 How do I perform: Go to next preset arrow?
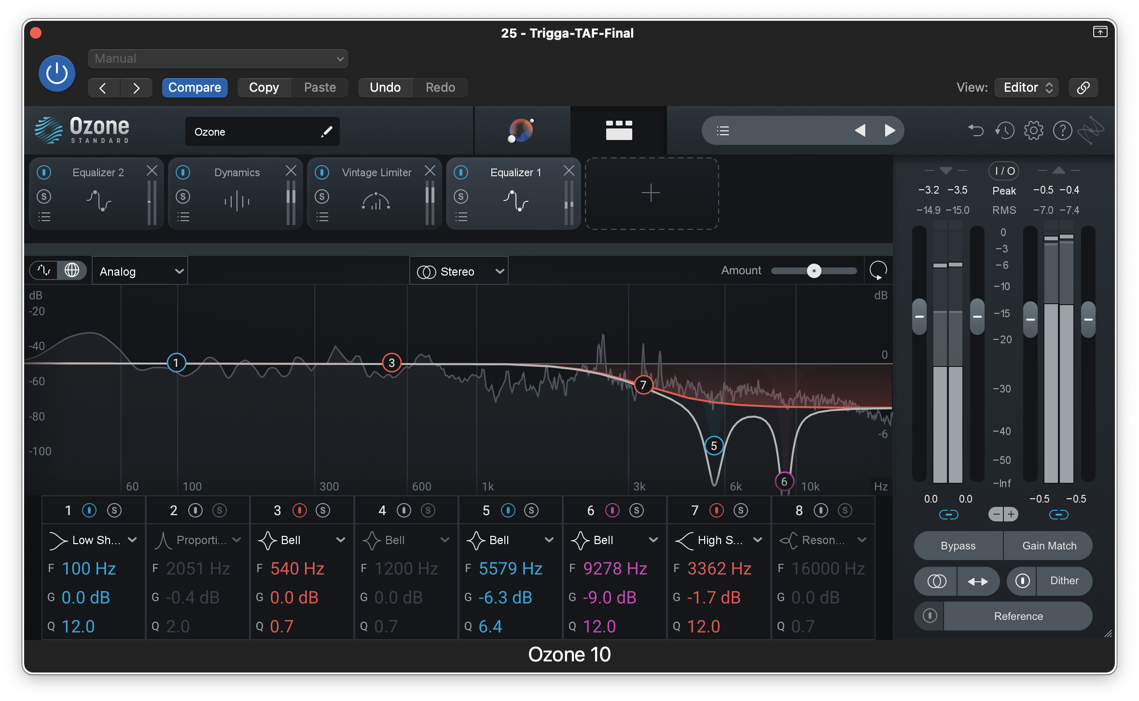[x=137, y=88]
